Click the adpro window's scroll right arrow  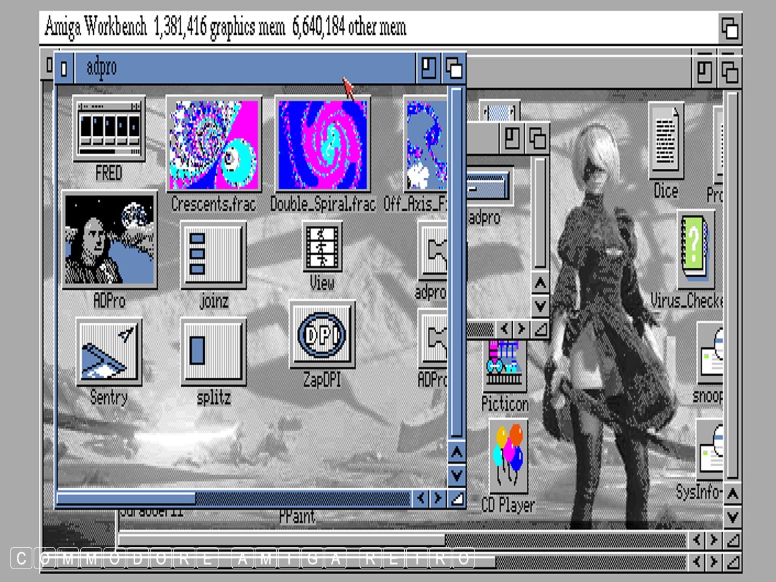click(x=438, y=499)
